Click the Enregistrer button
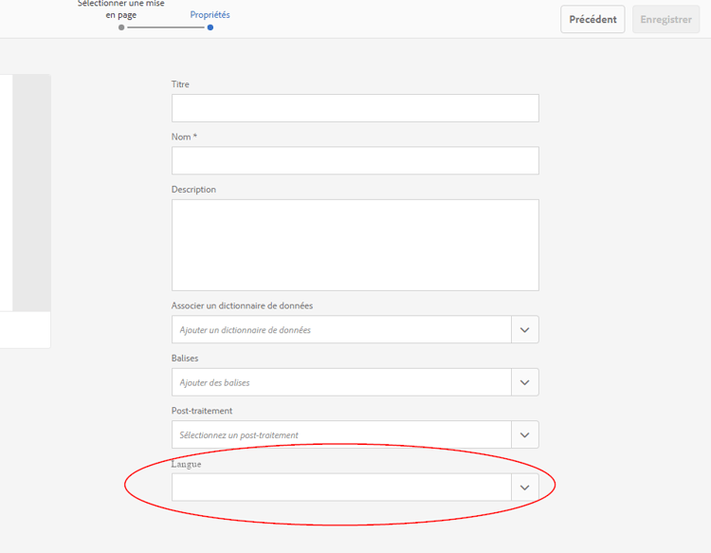Viewport: 711px width, 553px height. click(665, 19)
